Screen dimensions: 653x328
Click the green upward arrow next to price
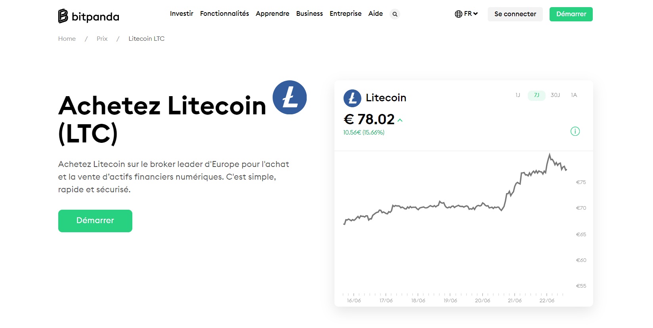(400, 120)
